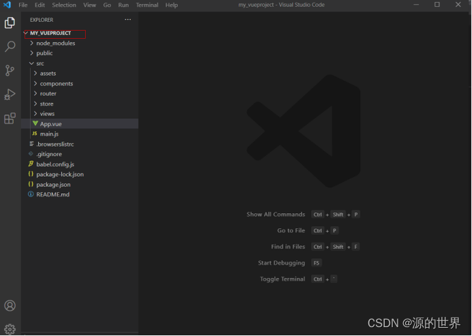Select README.md file name
This screenshot has height=336, width=472.
point(53,195)
